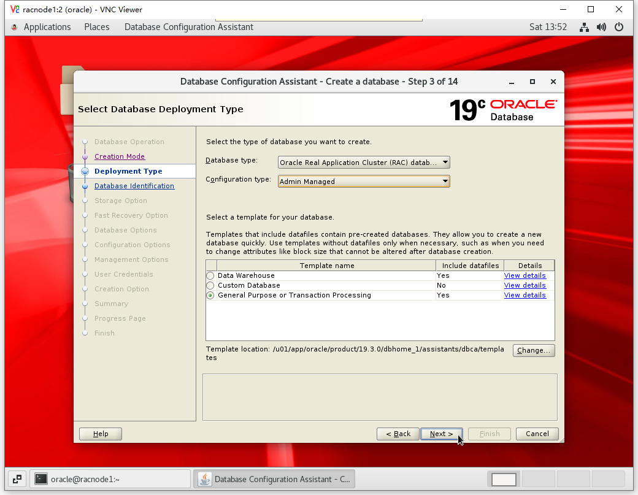The width and height of the screenshot is (638, 495).
Task: Go to the Creation Mode step
Action: [120, 156]
